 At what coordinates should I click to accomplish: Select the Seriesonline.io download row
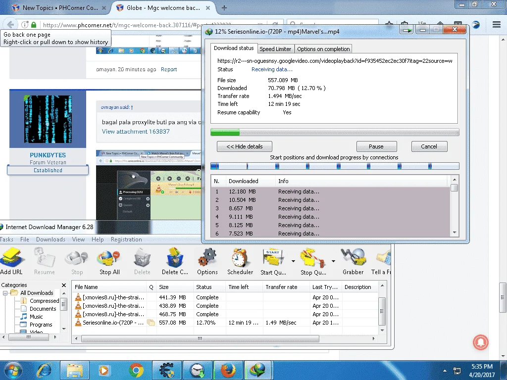point(225,323)
